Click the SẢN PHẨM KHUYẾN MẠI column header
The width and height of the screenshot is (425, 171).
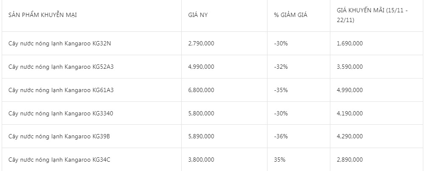[42, 15]
